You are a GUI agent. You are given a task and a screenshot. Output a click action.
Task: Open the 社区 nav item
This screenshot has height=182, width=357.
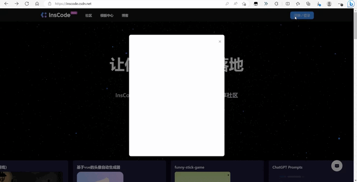click(x=89, y=15)
